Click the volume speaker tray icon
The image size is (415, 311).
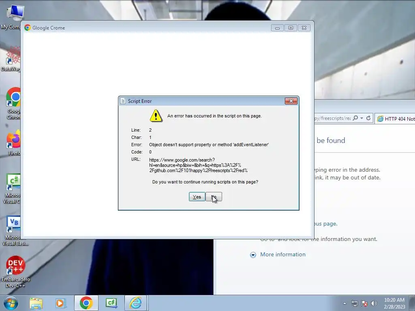click(x=374, y=303)
